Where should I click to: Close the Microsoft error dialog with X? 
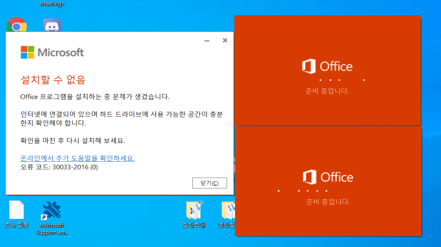(x=225, y=40)
